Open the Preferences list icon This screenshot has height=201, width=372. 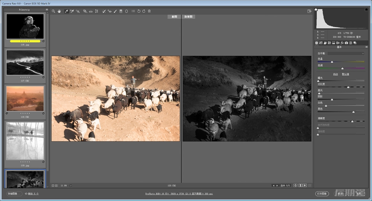point(133,11)
